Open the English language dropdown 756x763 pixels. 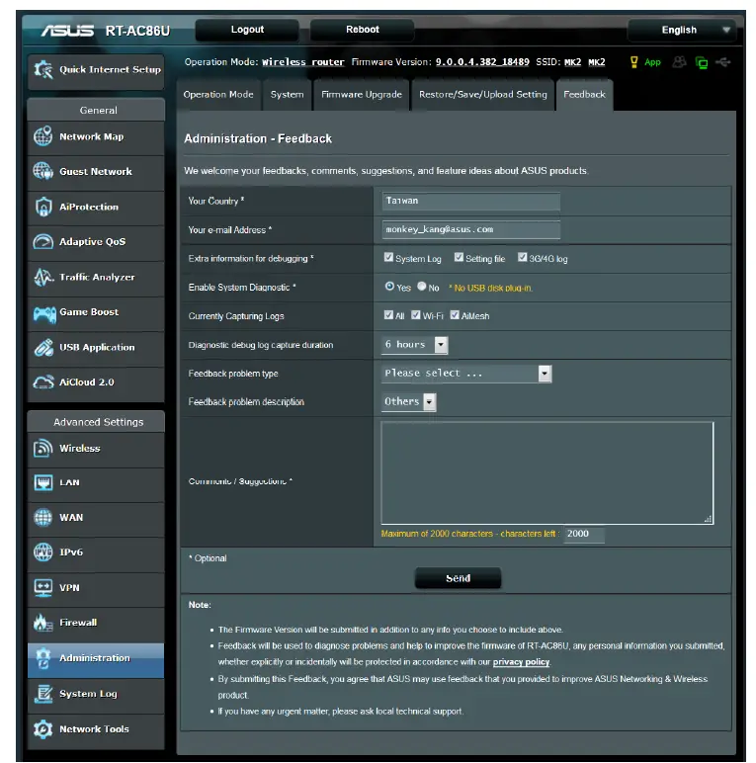point(682,31)
